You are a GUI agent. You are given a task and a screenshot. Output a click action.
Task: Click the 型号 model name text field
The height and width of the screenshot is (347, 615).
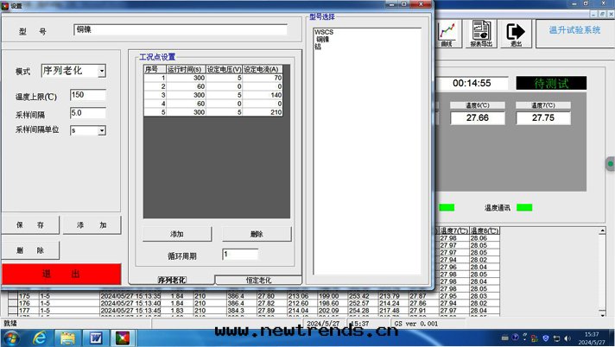click(180, 30)
